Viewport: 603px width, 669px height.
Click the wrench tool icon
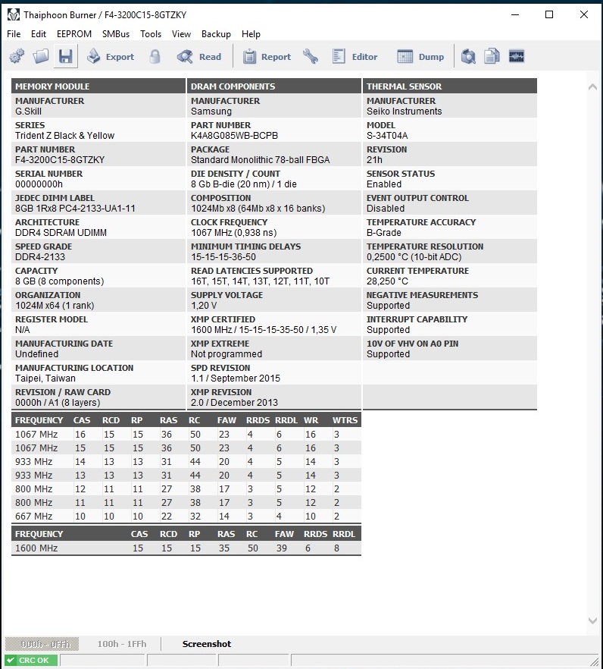pos(311,56)
